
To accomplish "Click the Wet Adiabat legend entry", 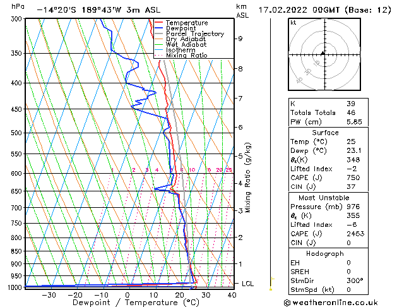I will coord(186,45).
